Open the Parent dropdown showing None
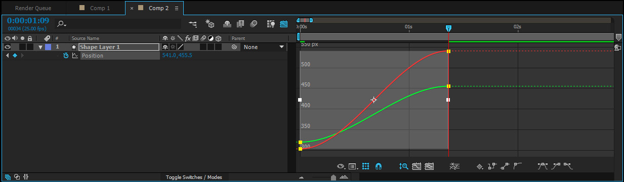This screenshot has width=624, height=182. coord(264,47)
